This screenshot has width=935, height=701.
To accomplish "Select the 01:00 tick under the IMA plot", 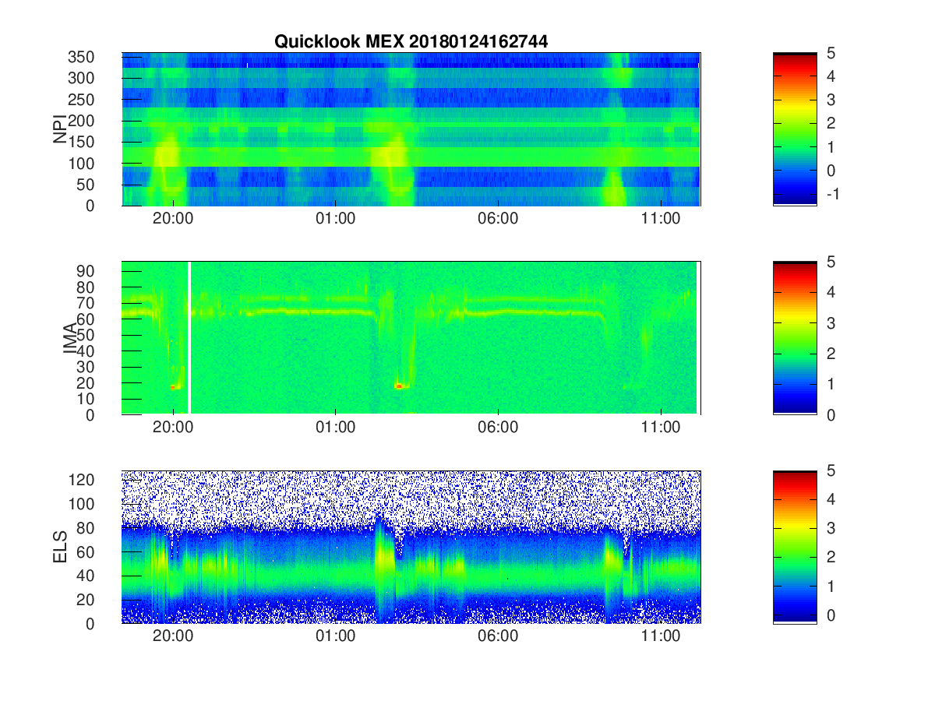I will point(335,428).
